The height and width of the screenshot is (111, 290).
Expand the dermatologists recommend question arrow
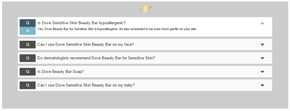tap(262, 58)
